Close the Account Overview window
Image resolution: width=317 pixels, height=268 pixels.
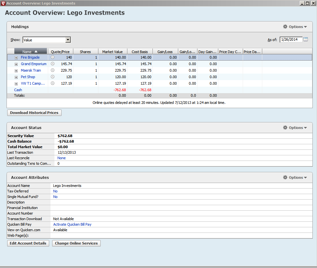pos(313,3)
